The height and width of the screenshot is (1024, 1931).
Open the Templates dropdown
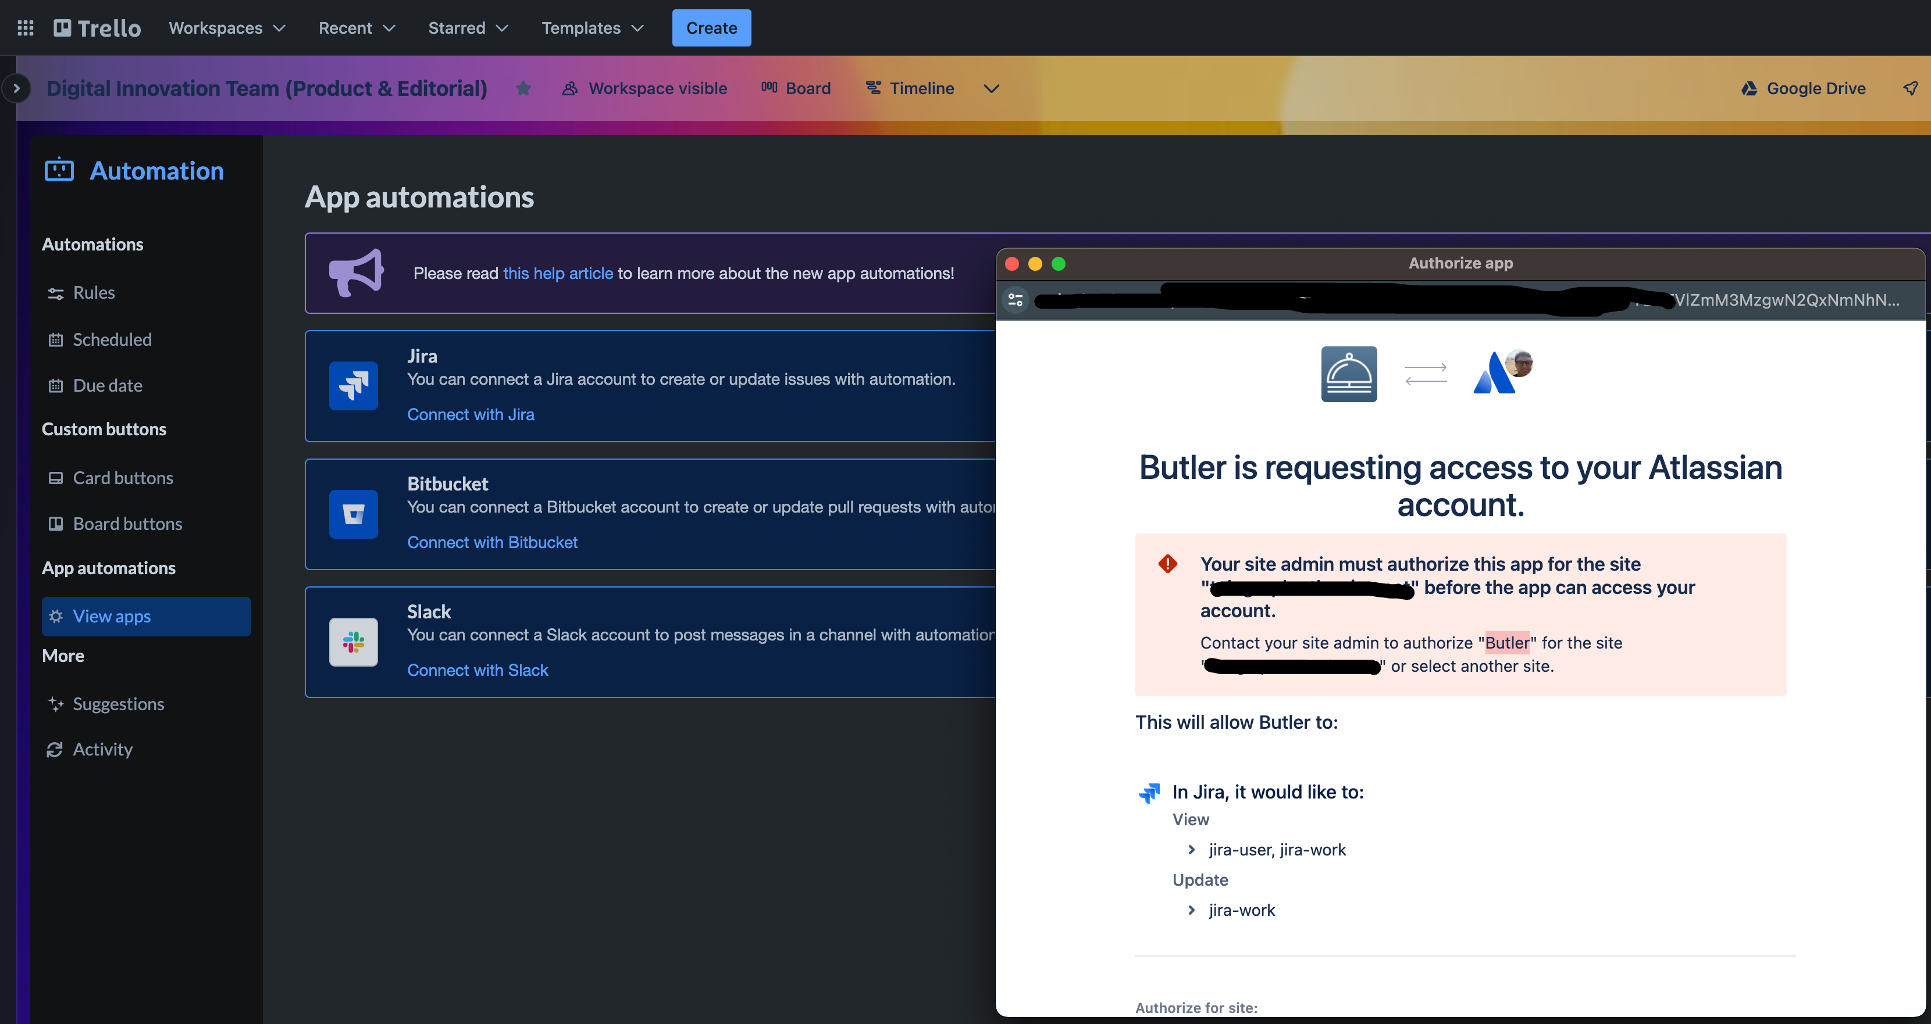(x=592, y=28)
